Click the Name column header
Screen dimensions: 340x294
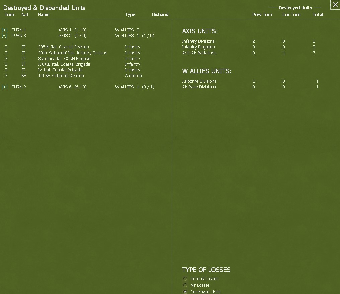coord(44,14)
